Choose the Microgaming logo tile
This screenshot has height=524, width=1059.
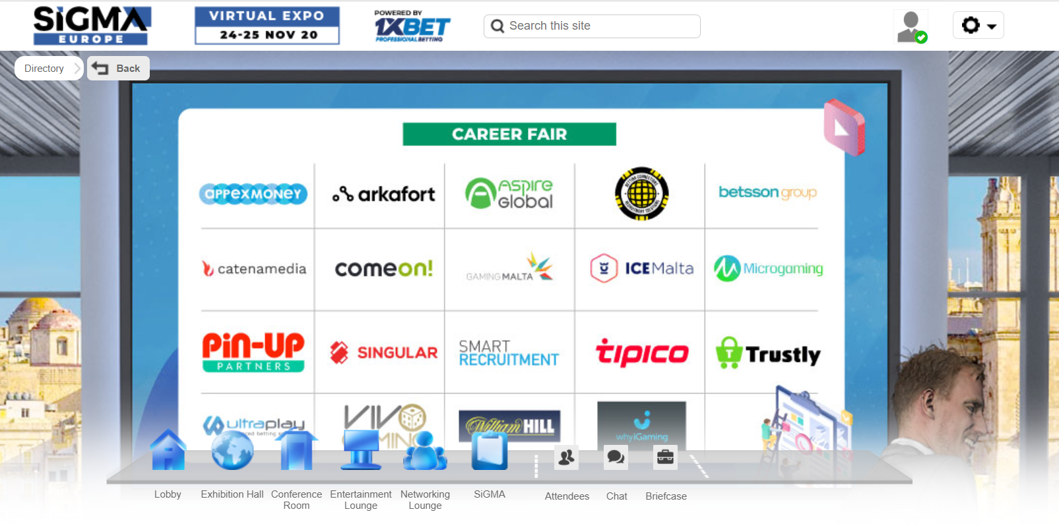[768, 269]
